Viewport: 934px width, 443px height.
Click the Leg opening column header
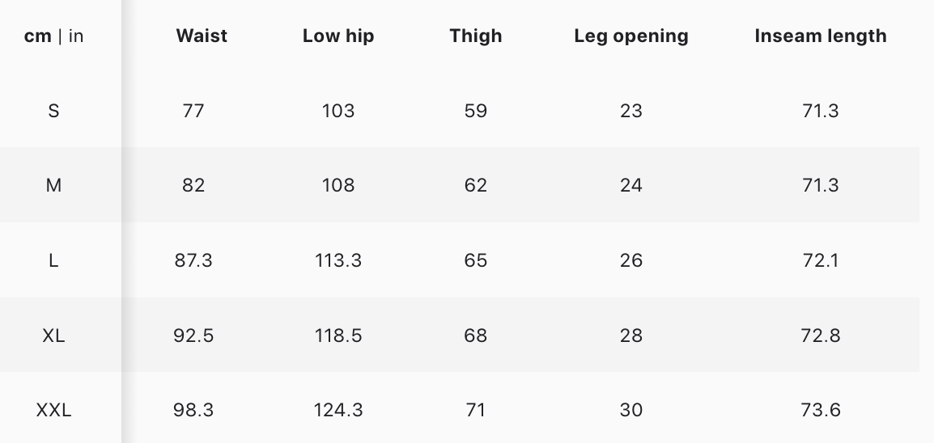tap(631, 36)
